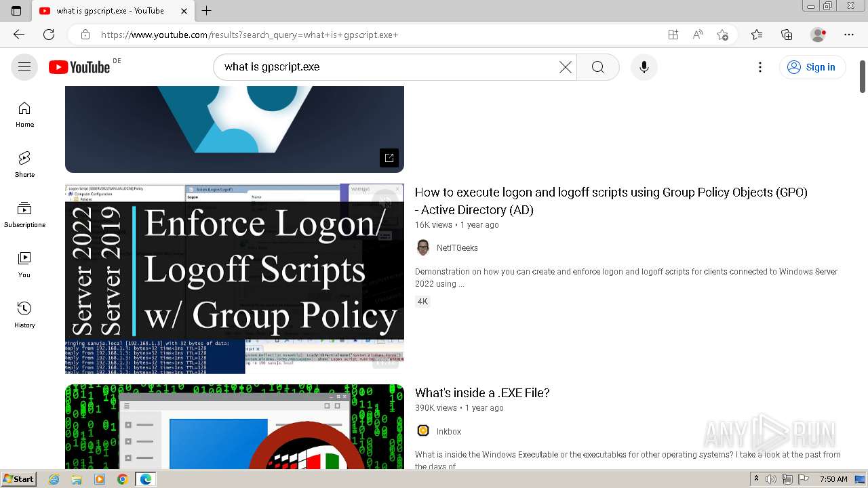The width and height of the screenshot is (868, 488).
Task: Add this page to favorites star
Action: [x=722, y=35]
